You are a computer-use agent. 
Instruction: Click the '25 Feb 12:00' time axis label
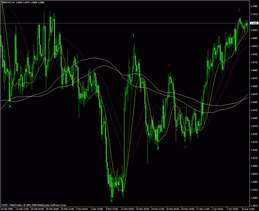coord(67,209)
